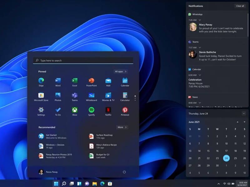
Task: Launch Word from pinned apps
Action: coord(58,82)
